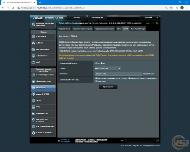Open Wireless (Беспроводная сеть) settings icon
This screenshot has height=152, width=190.
pyautogui.click(x=33, y=75)
